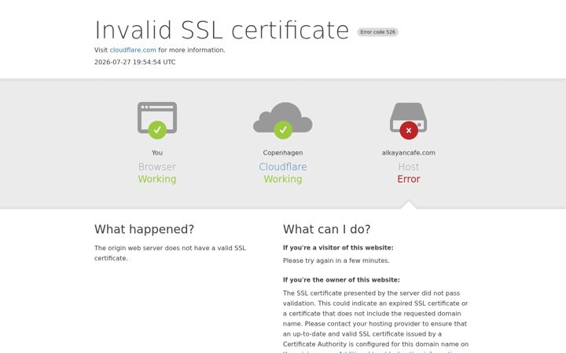Click the server icon above alkayancafe.com
The width and height of the screenshot is (566, 353).
pyautogui.click(x=409, y=117)
